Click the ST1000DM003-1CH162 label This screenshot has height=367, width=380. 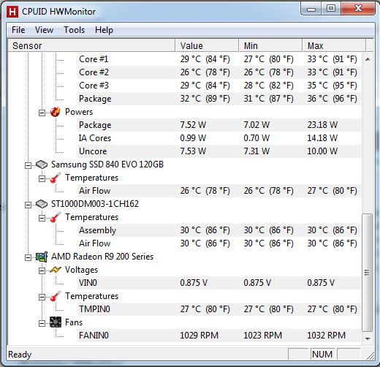95,204
